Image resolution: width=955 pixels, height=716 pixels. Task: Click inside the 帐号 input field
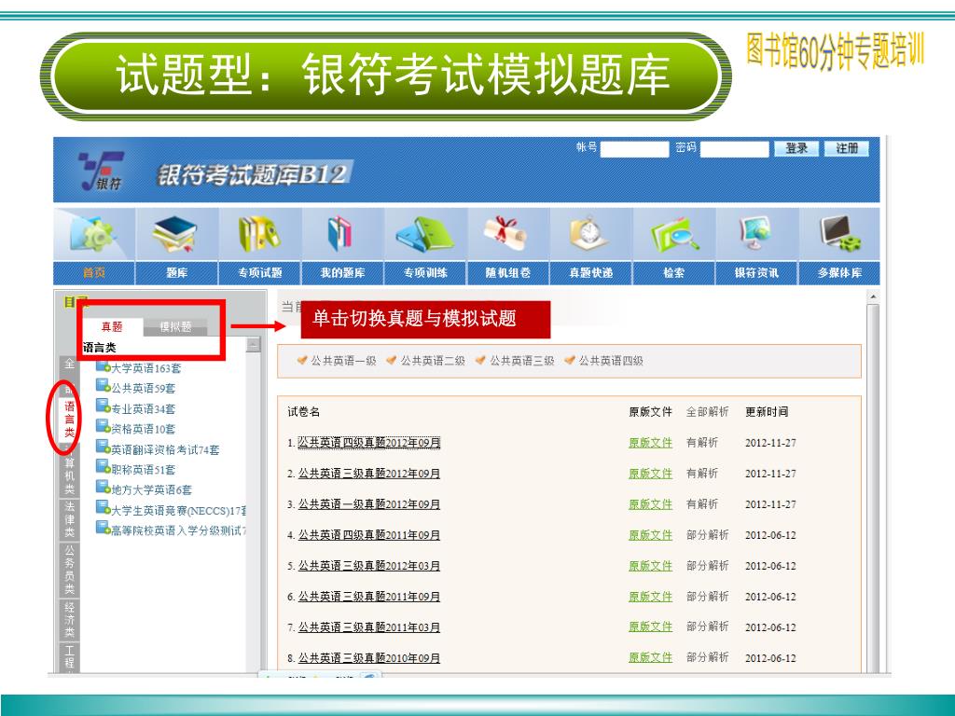tap(635, 149)
